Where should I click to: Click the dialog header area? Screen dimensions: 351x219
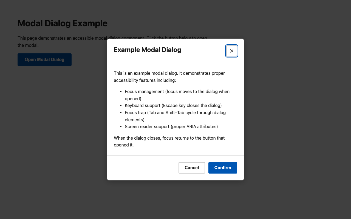click(x=175, y=51)
